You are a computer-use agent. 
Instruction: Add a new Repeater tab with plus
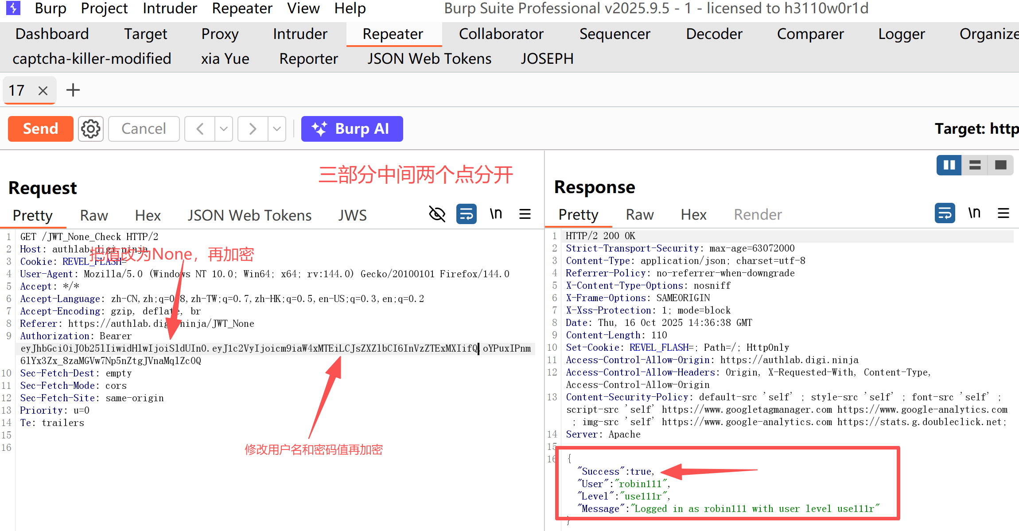click(x=73, y=90)
